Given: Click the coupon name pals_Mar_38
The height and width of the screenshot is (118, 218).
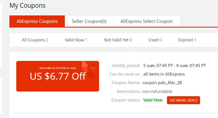Looking at the screenshot, I should pyautogui.click(x=162, y=83).
